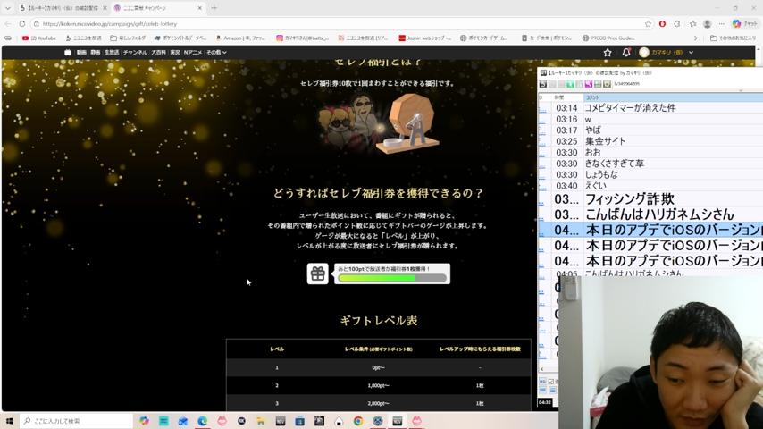Screen dimensions: 763x429
Task: Open the Windows Start button
Action: pos(9,421)
